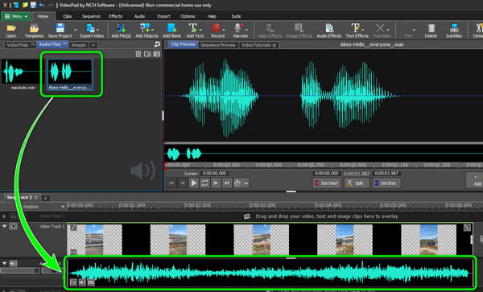Jump to clip start in preview
Viewport: 483px width, 292px height.
pyautogui.click(x=171, y=183)
